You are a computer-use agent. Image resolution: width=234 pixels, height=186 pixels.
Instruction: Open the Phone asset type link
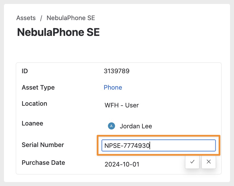point(113,87)
